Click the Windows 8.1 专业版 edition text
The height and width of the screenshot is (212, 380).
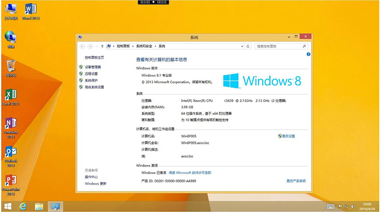156,75
